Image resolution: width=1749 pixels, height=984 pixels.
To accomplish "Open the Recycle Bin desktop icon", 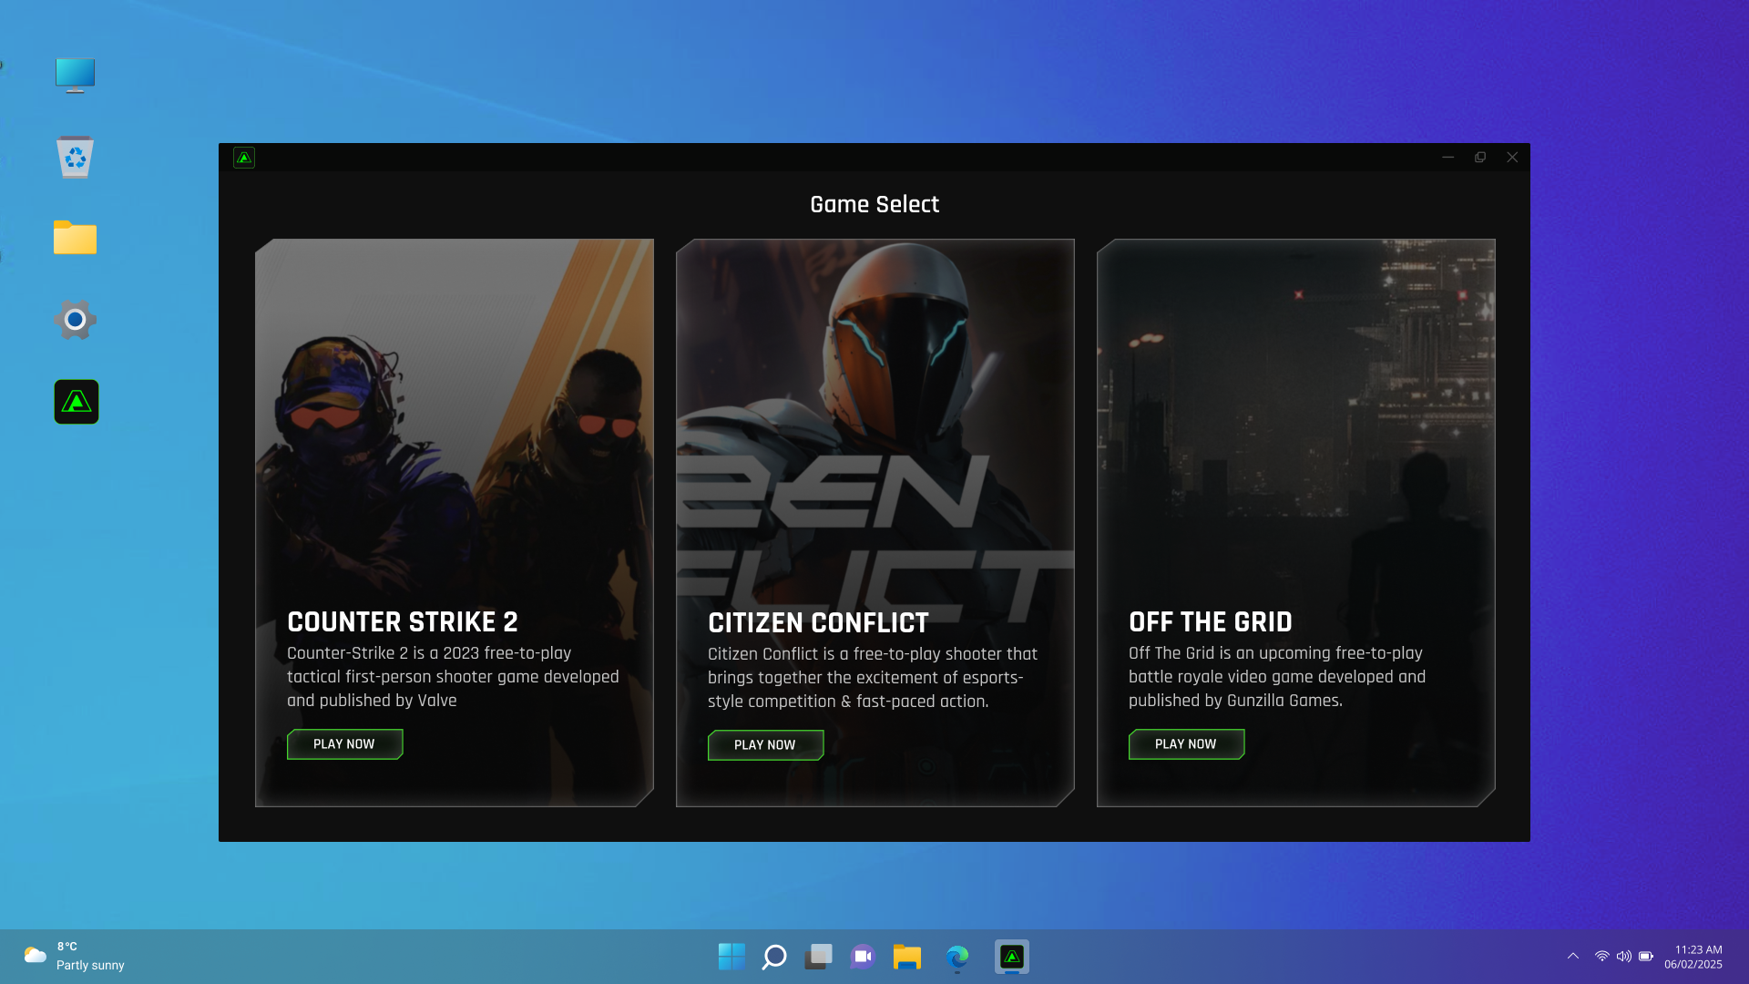I will [75, 158].
